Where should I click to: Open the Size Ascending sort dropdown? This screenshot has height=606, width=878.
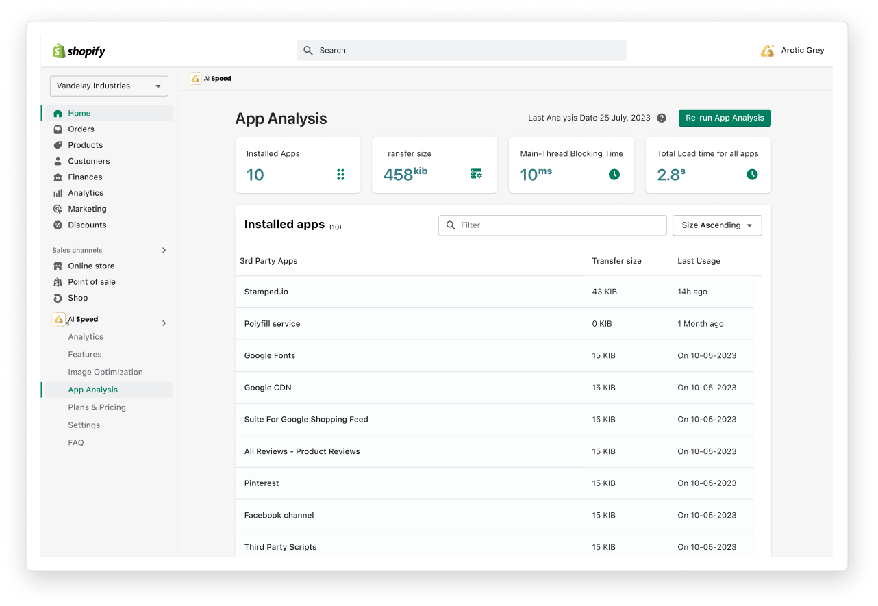(717, 225)
